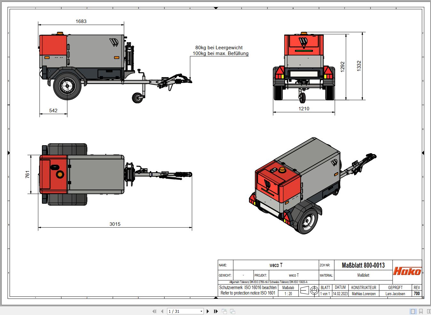Image resolution: width=431 pixels, height=315 pixels.
Task: Go to the first page
Action: pos(154,311)
